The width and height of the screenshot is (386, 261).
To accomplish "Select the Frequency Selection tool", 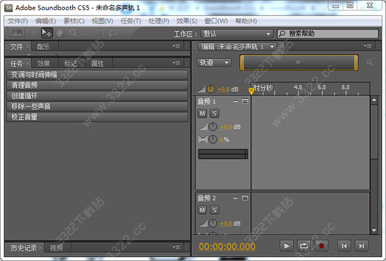I will [87, 33].
